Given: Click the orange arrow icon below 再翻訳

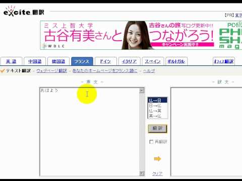Looking at the screenshot, I should (157, 159).
